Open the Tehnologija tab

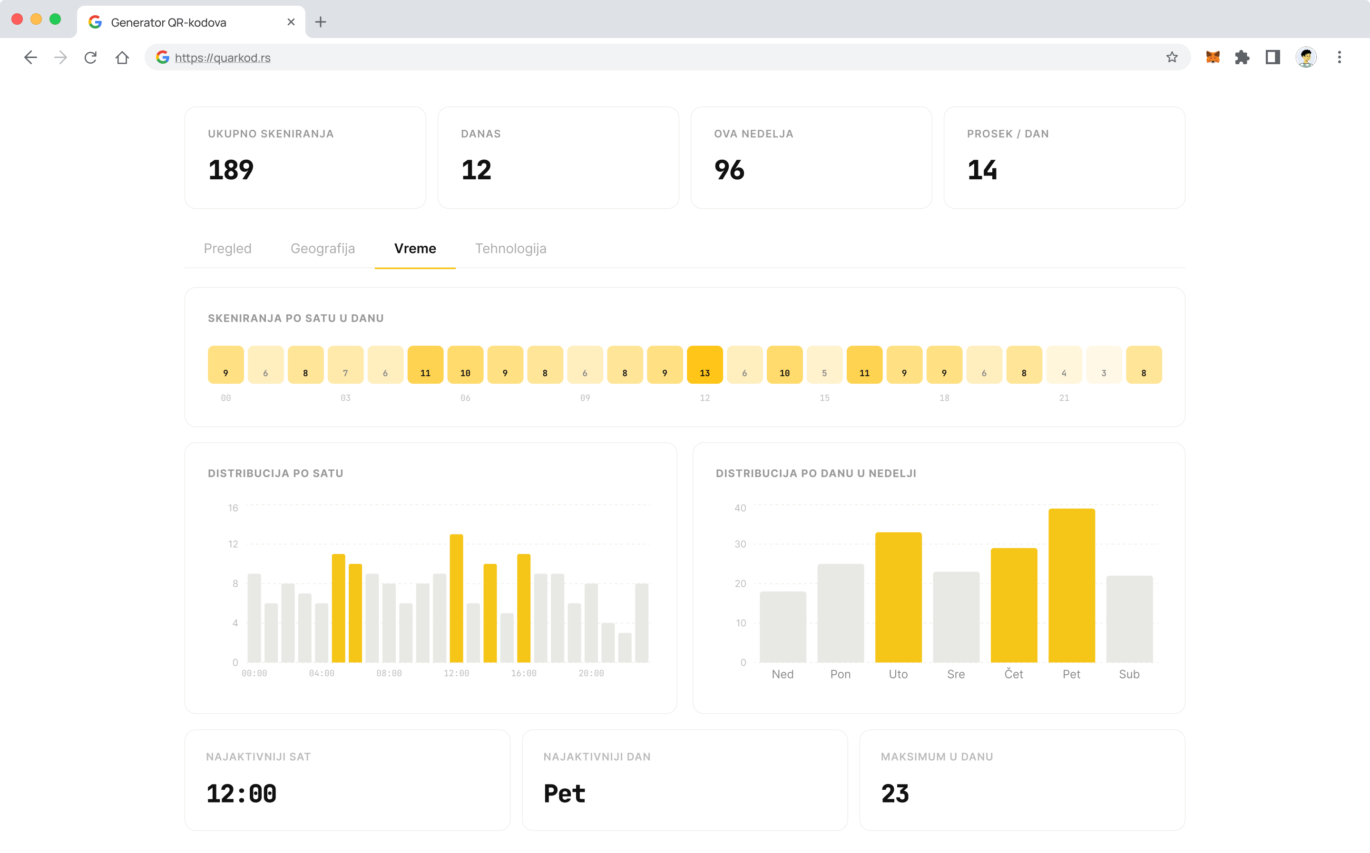510,249
